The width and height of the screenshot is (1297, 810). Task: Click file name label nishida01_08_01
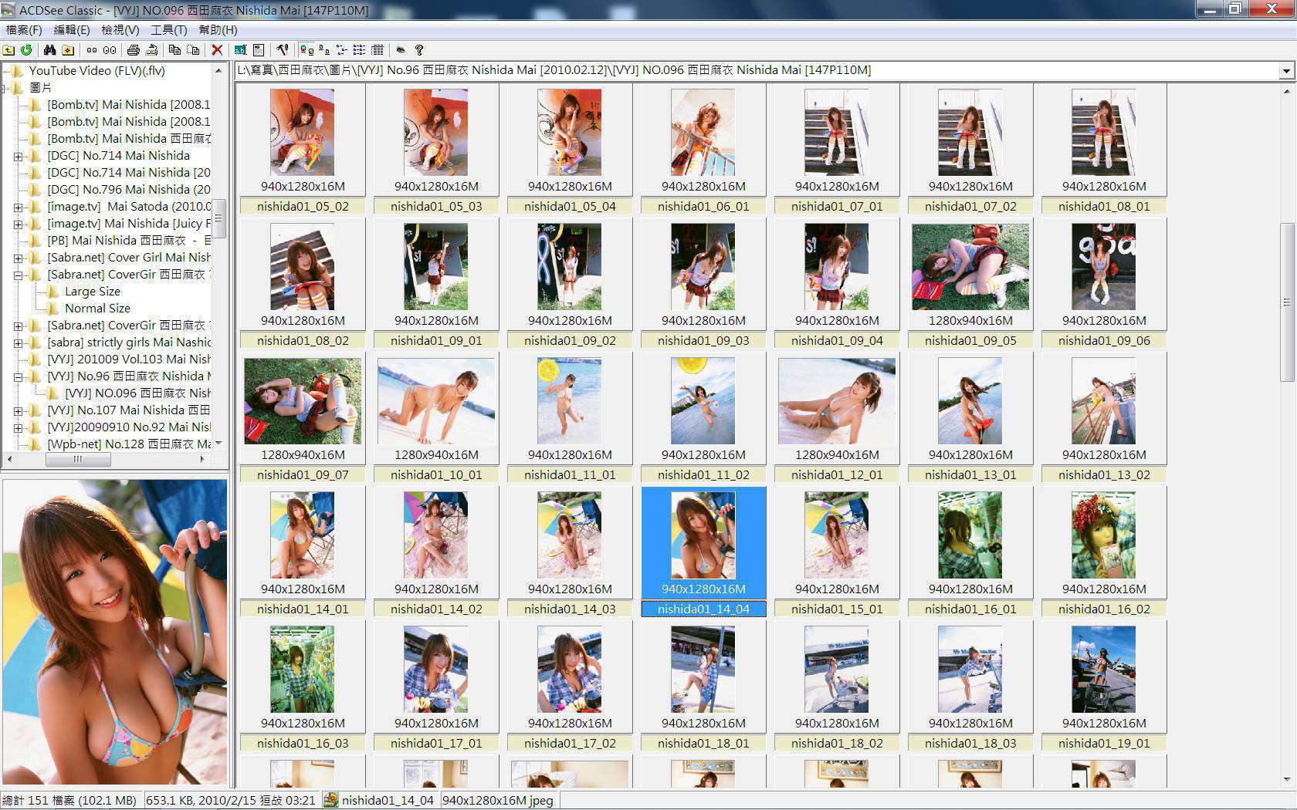[1104, 207]
